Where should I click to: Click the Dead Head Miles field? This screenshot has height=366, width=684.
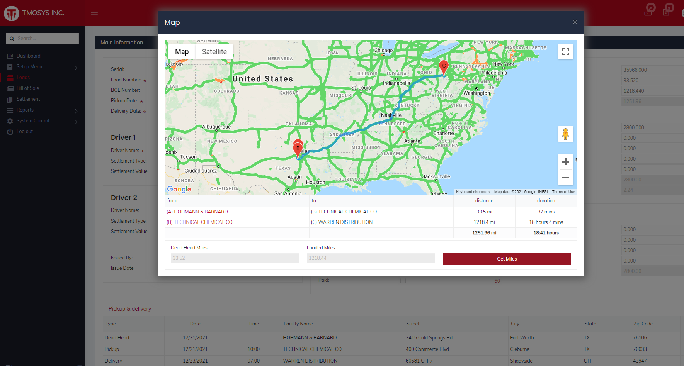[235, 258]
